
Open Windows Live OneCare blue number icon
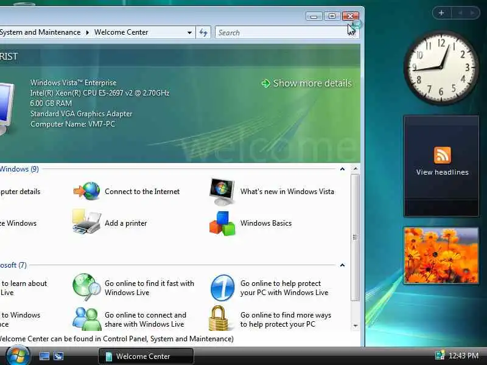pyautogui.click(x=222, y=287)
